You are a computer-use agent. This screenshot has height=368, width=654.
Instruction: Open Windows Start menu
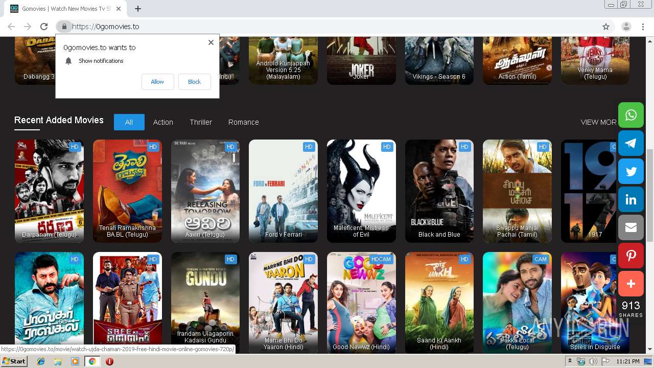click(14, 361)
